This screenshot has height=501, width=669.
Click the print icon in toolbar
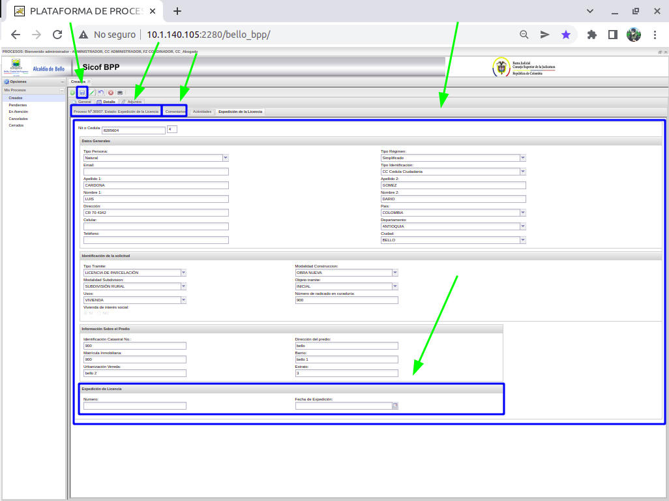(x=120, y=93)
